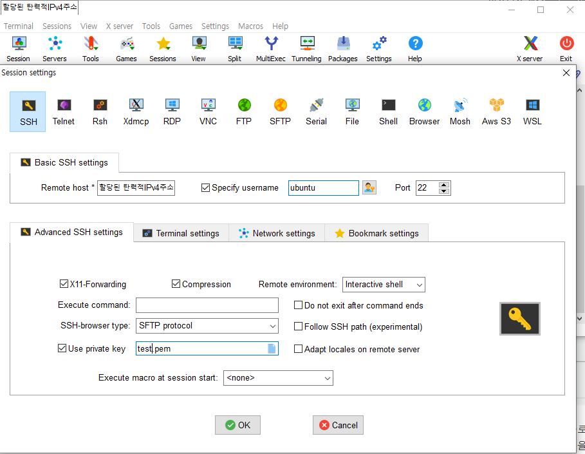Browse for private key file icon
Screen dimensions: 585x454
[x=272, y=349]
